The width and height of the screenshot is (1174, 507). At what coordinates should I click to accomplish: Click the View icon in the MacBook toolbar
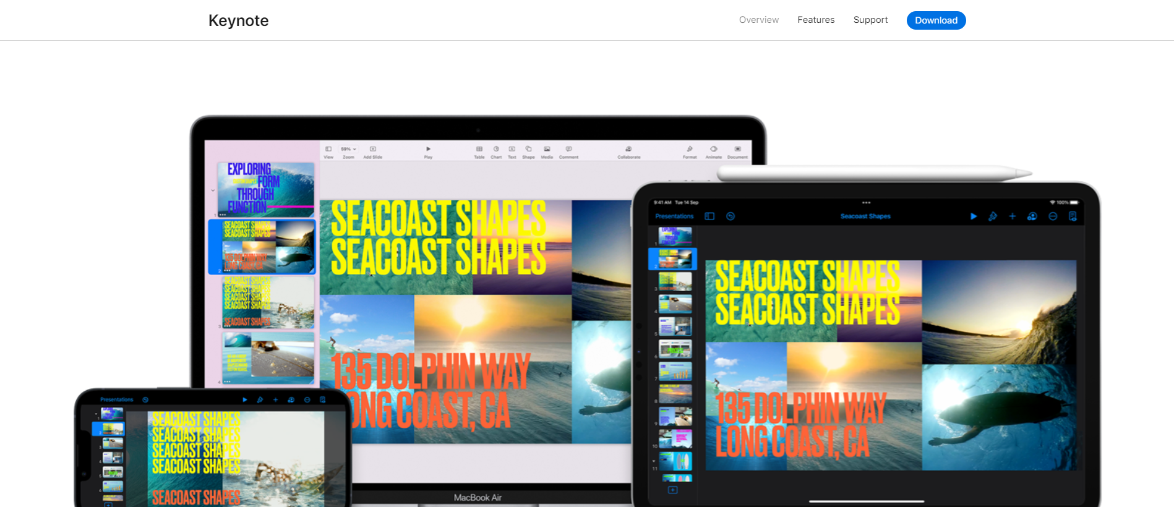coord(328,149)
